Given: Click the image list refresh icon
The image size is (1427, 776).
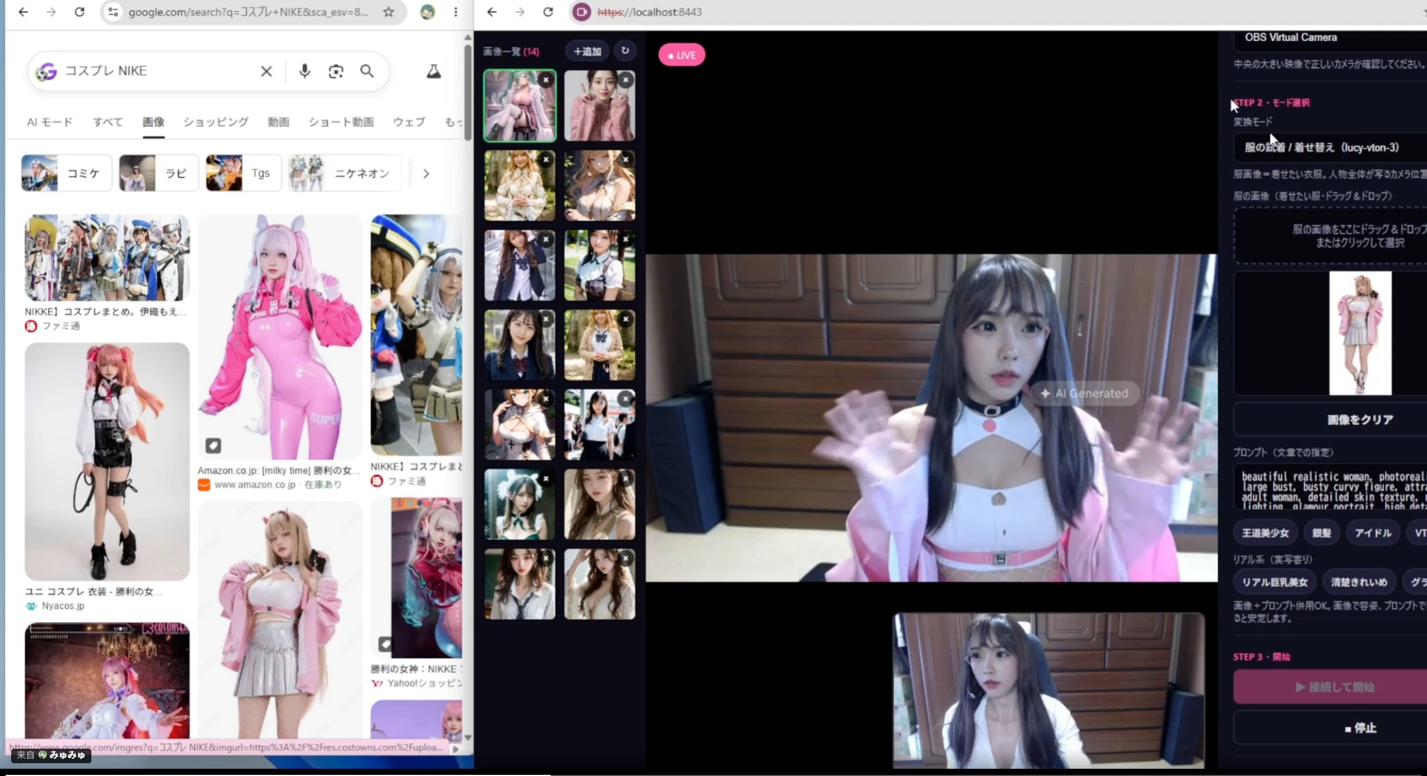Looking at the screenshot, I should (x=625, y=51).
